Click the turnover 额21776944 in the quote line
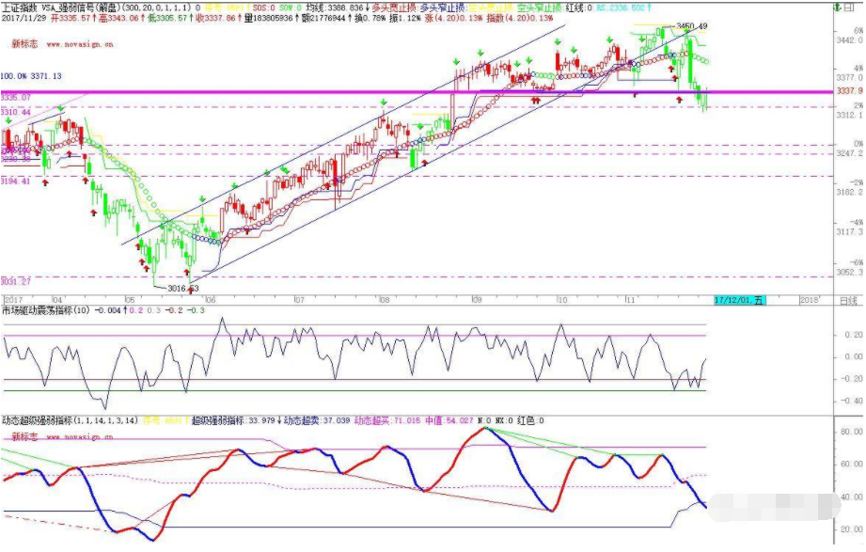 [x=323, y=18]
